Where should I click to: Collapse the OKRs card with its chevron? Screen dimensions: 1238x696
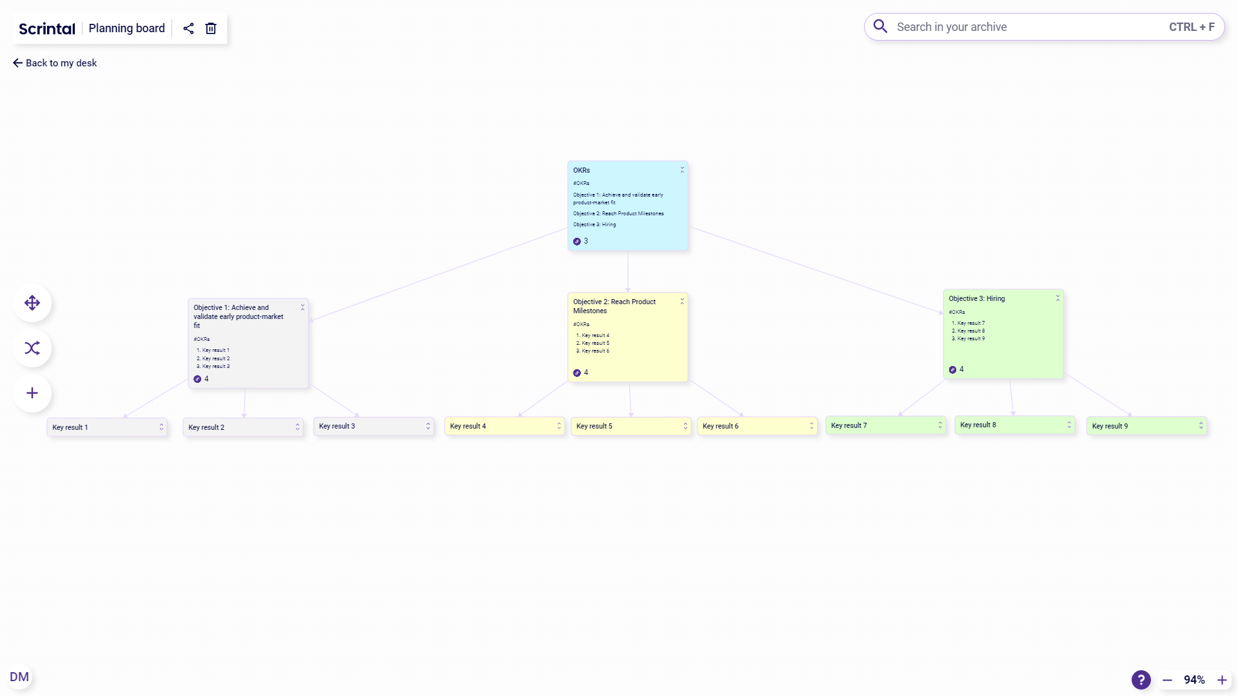click(682, 169)
